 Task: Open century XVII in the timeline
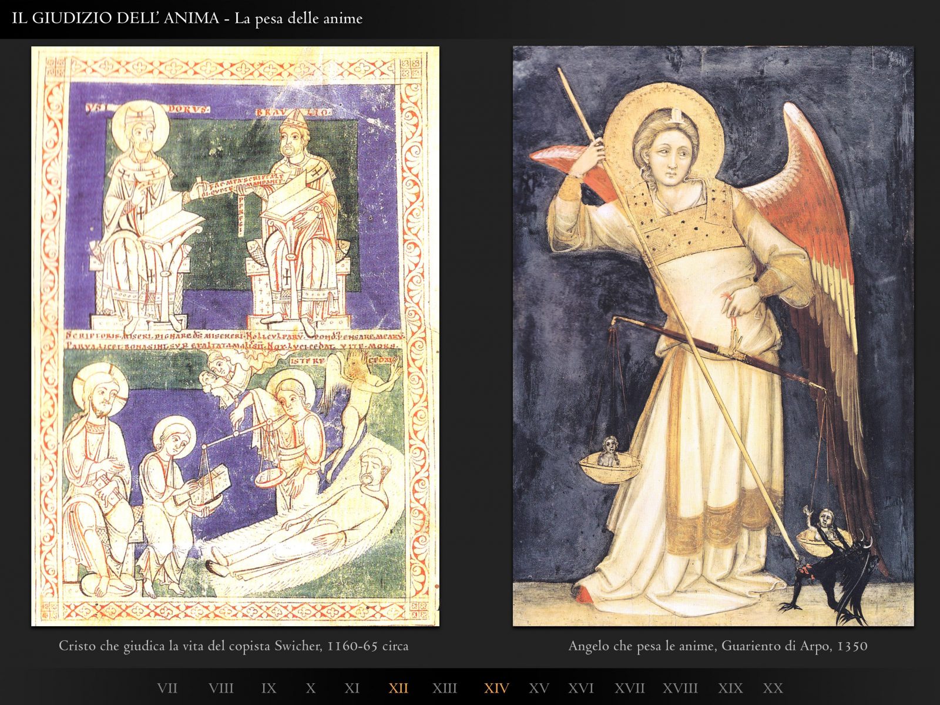pyautogui.click(x=630, y=688)
